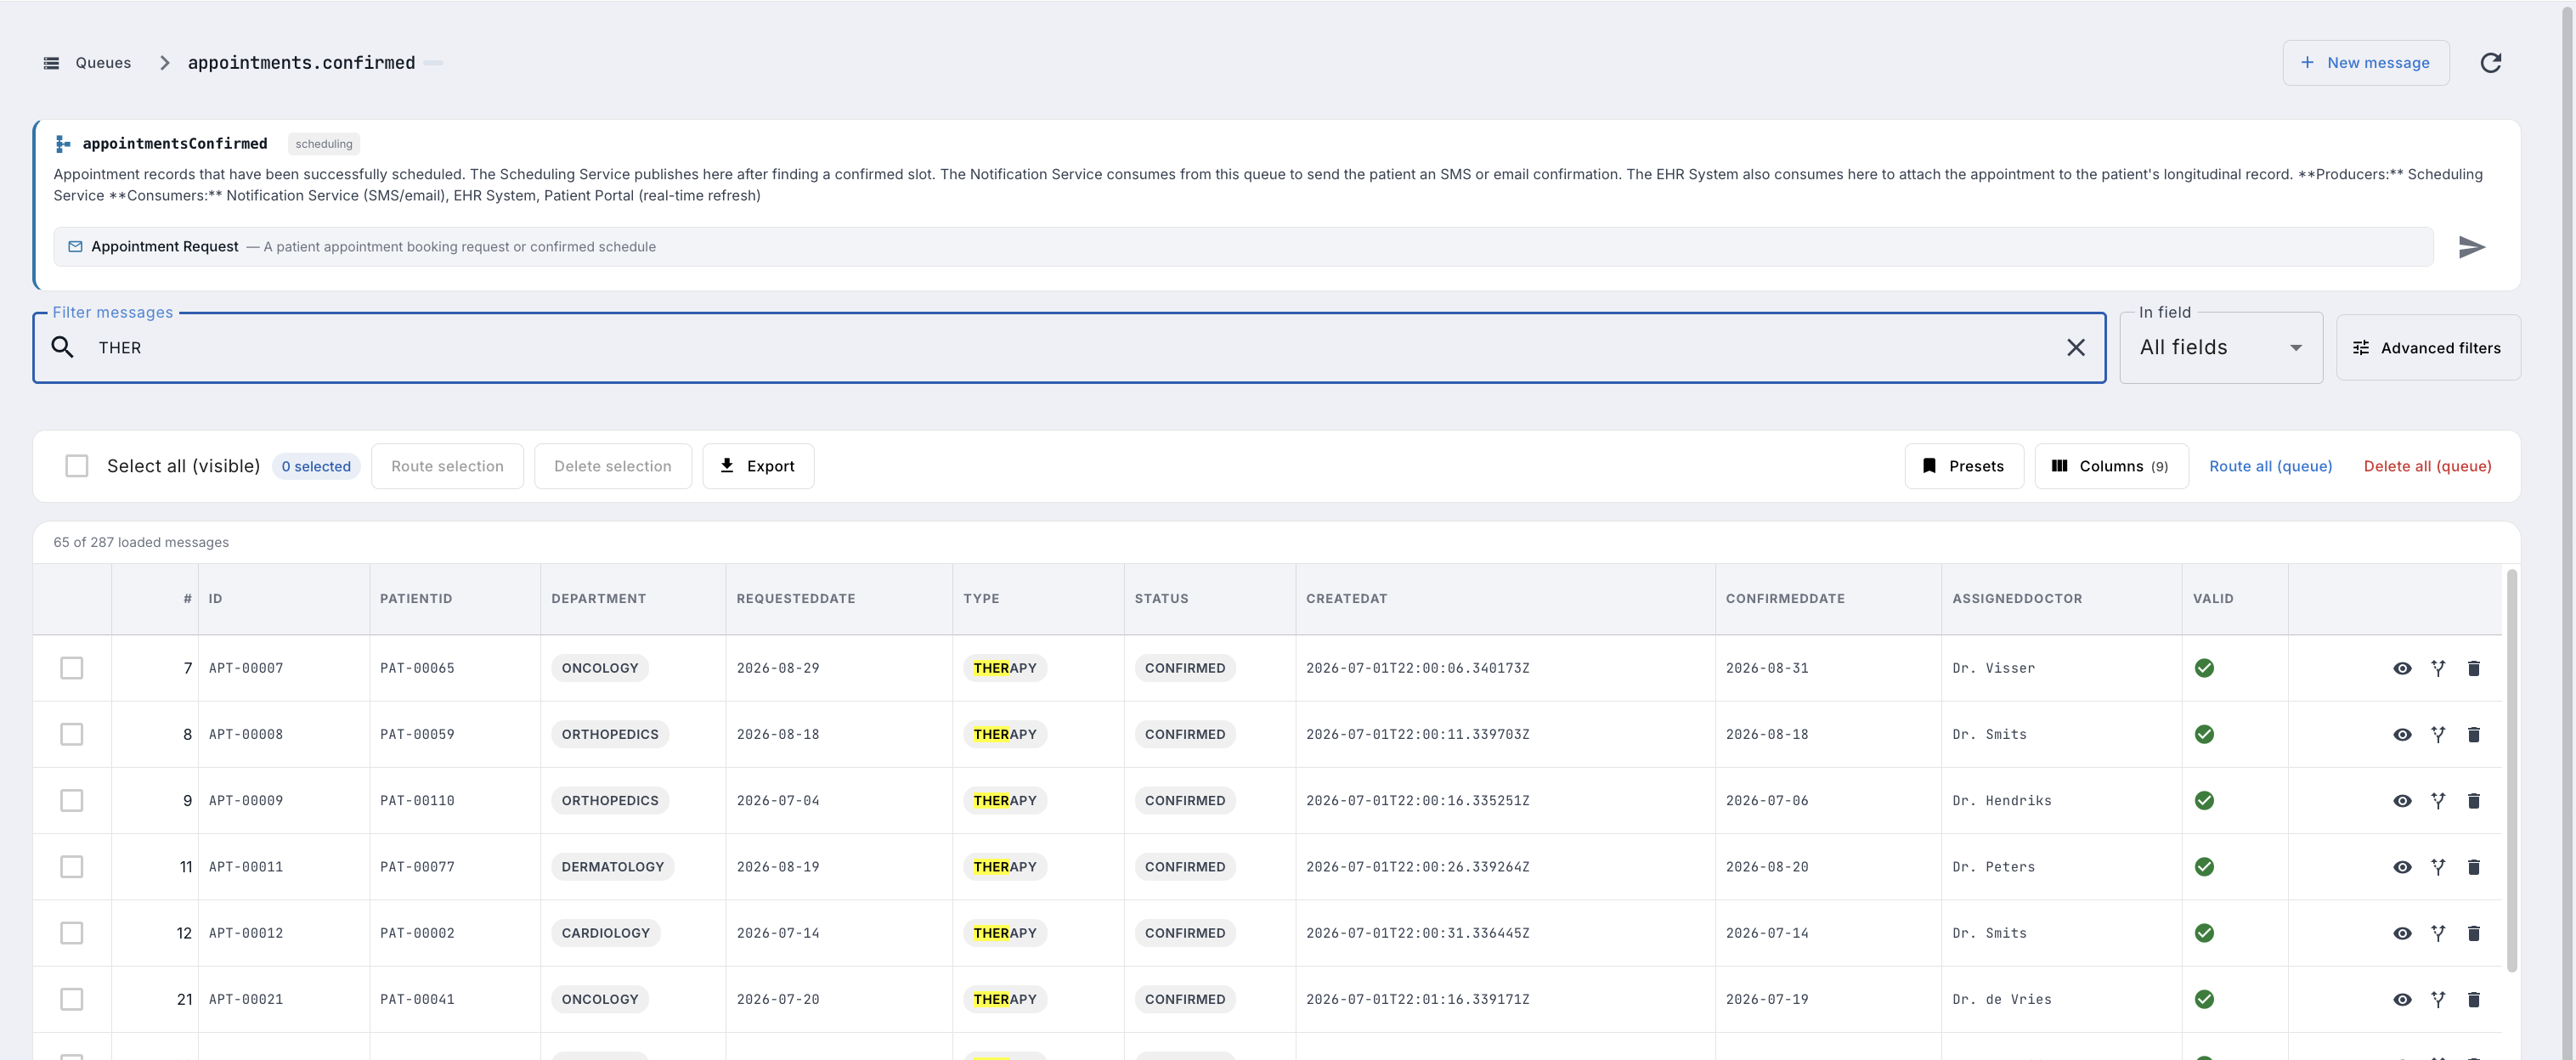This screenshot has width=2576, height=1060.
Task: Delete message APT-00007 with the trash icon
Action: click(2473, 669)
